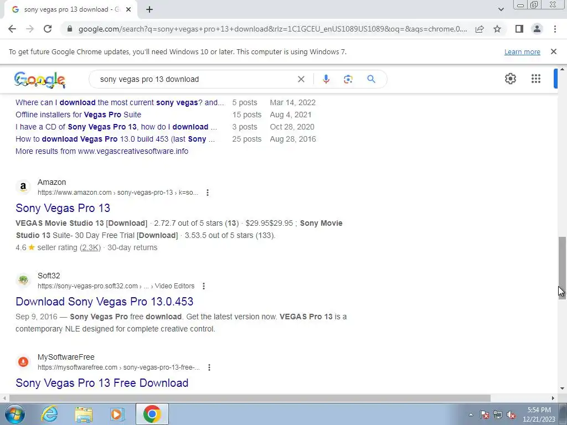Viewport: 567px width, 425px height.
Task: Search by image with Lens icon
Action: (x=348, y=79)
